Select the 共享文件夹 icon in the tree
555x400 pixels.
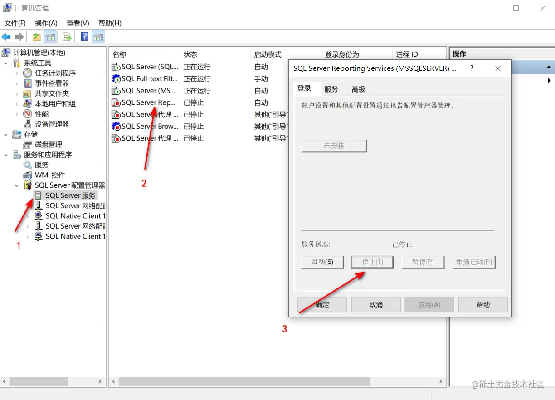click(28, 93)
